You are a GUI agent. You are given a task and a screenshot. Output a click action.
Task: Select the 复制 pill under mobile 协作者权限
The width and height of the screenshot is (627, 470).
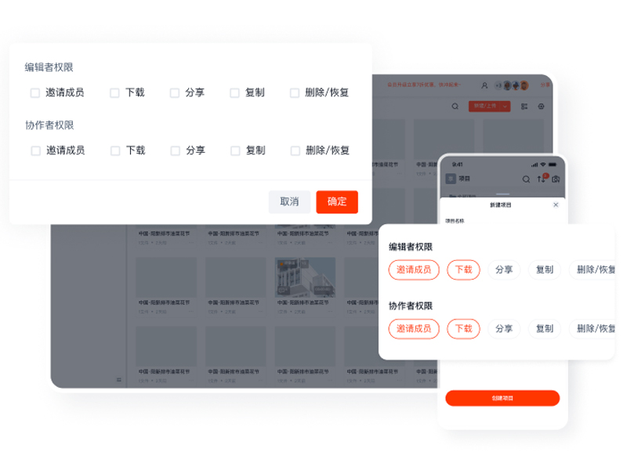click(545, 328)
